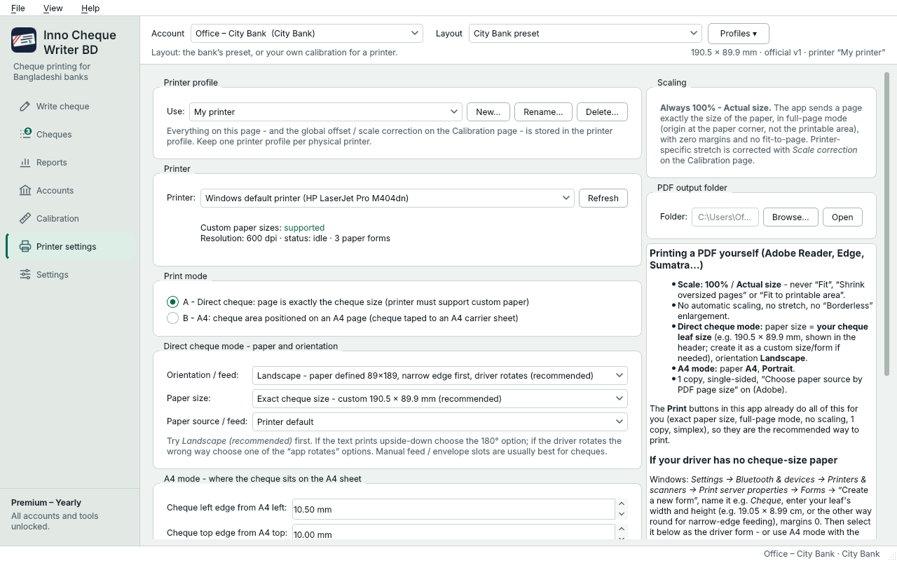Click the vertical scrollbar of the settings page
The image size is (897, 561).
tap(886, 224)
